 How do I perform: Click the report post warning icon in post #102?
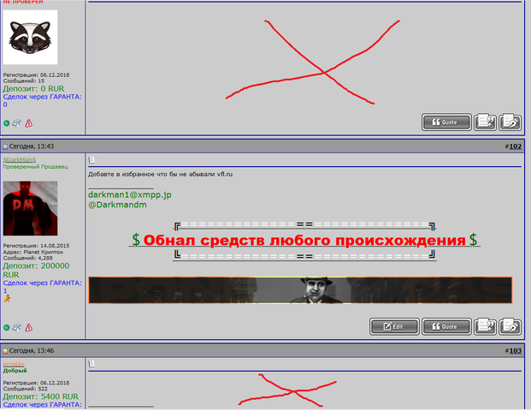point(28,327)
